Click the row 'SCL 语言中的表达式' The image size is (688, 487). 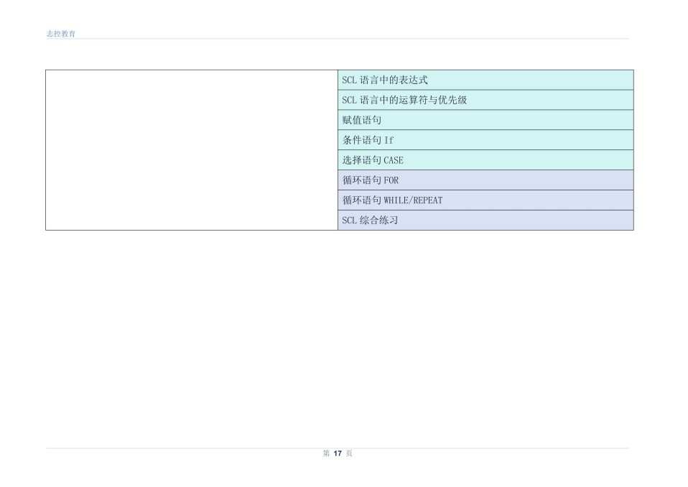(x=485, y=80)
